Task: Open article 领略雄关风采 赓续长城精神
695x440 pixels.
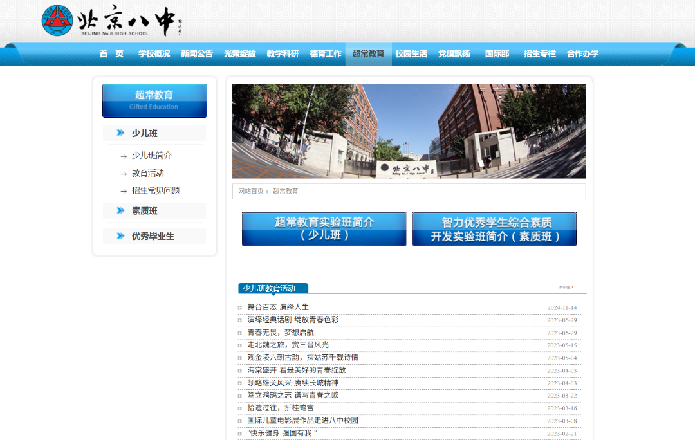Action: click(293, 383)
